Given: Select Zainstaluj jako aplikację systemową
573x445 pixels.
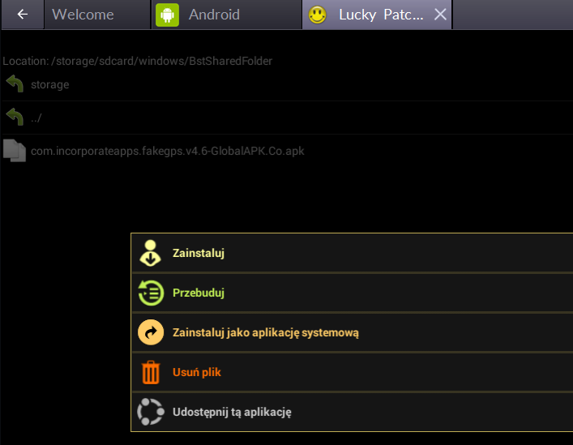Looking at the screenshot, I should click(x=353, y=332).
